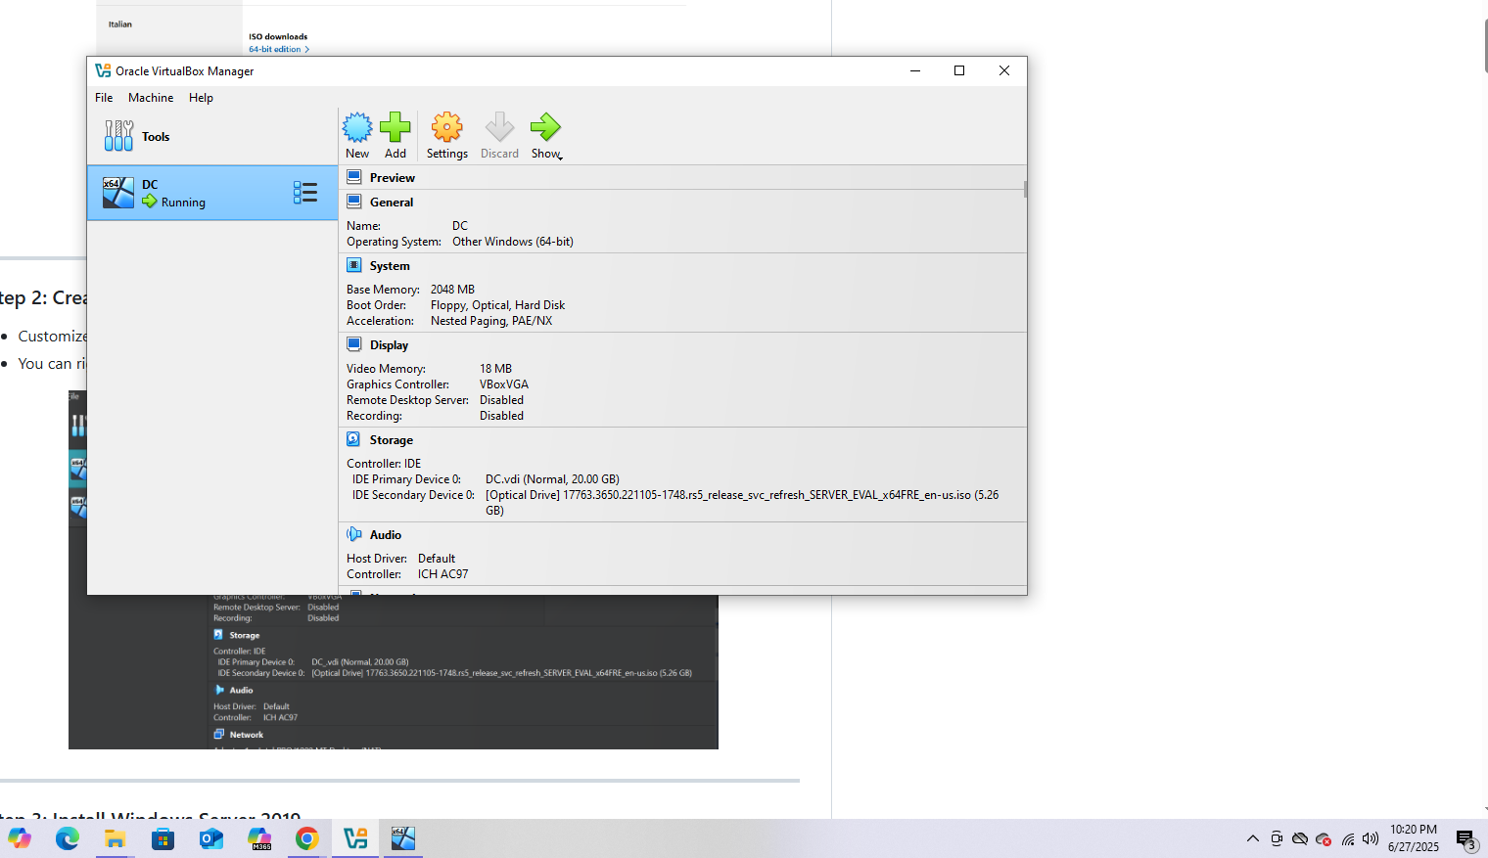Click the Discard toolbar icon
The image size is (1488, 858).
coord(499,127)
